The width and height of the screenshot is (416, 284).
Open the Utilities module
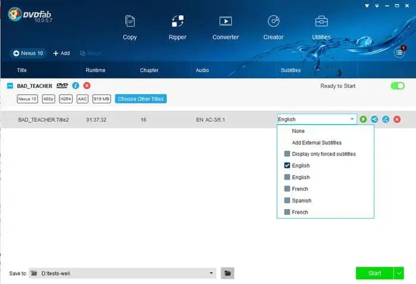pyautogui.click(x=322, y=27)
